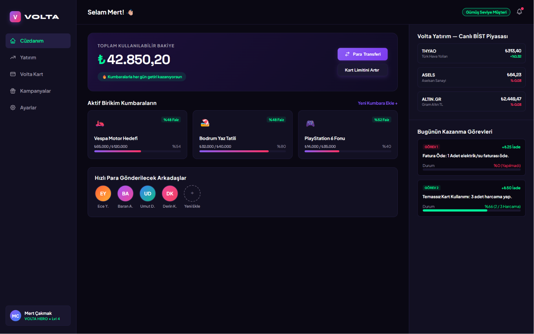Click the chart icon beside Yatırım
The image size is (534, 334).
pyautogui.click(x=13, y=57)
